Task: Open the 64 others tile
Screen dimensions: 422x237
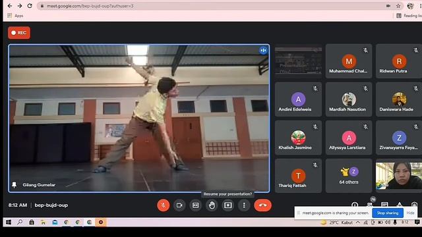Action: pos(349,176)
